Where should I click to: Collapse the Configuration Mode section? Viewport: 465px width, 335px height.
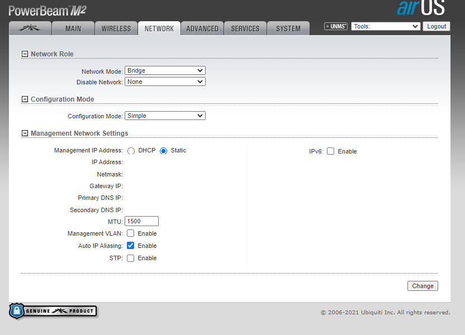pos(25,99)
